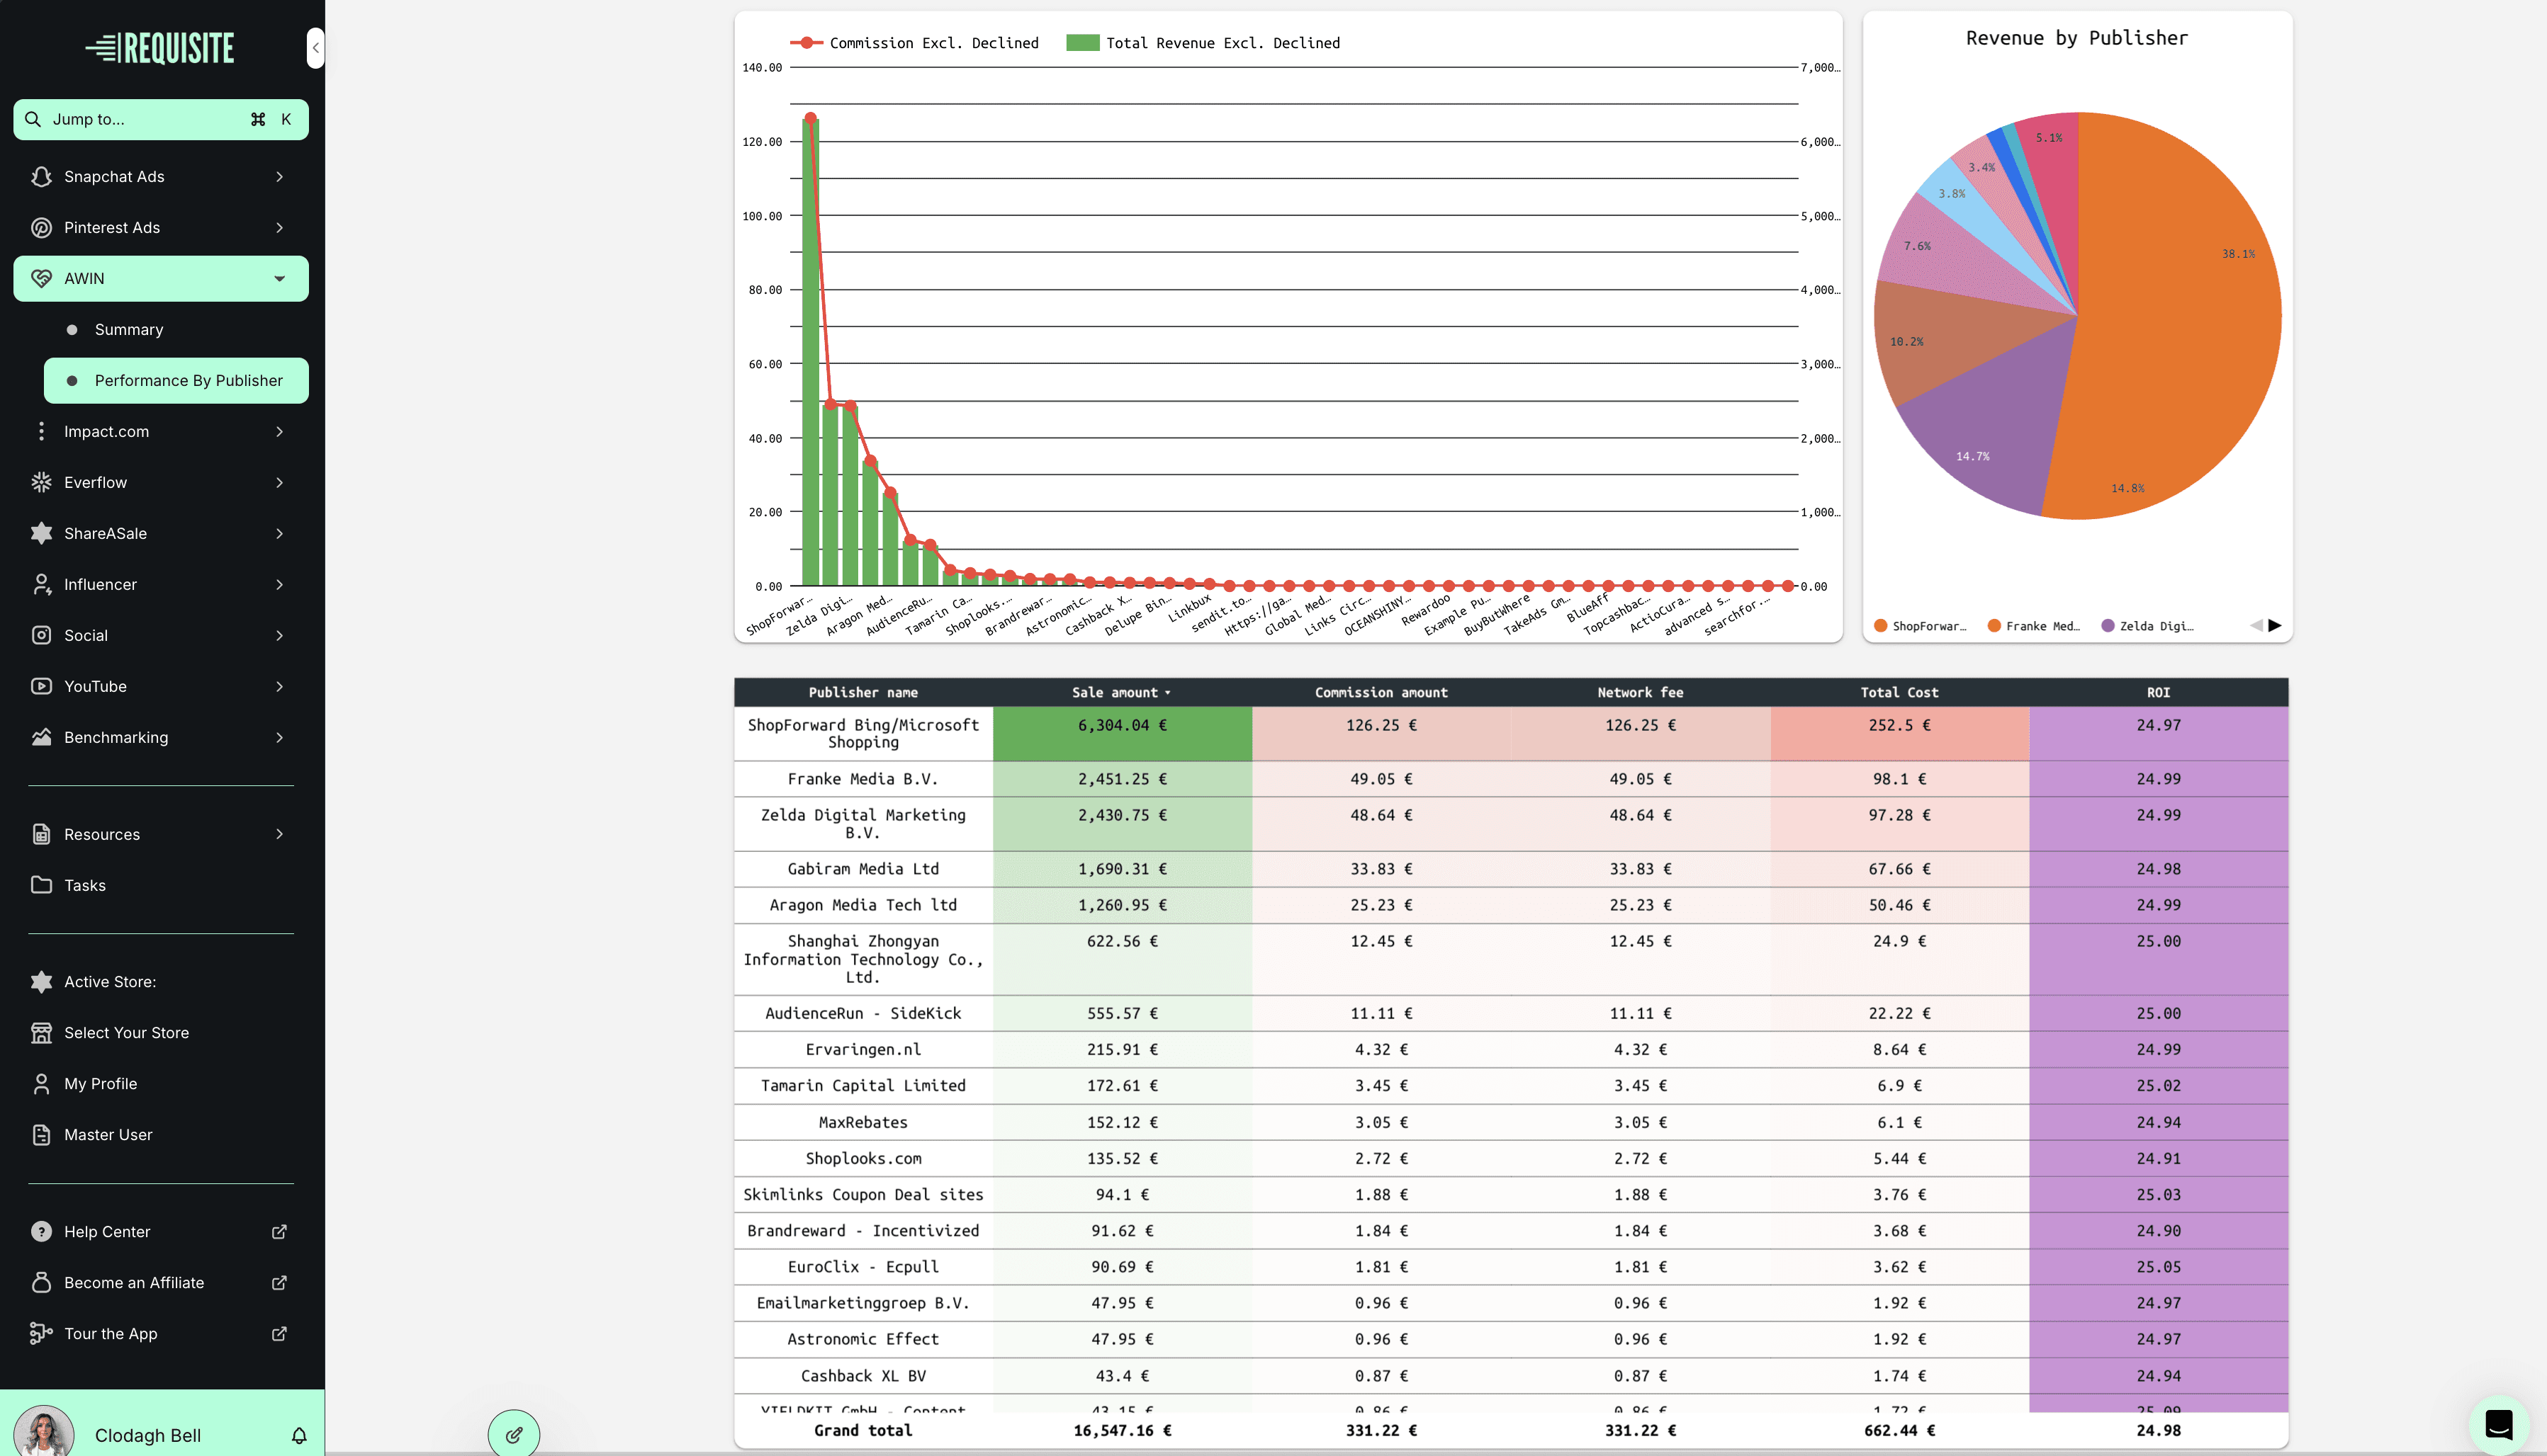Image resolution: width=2547 pixels, height=1456 pixels.
Task: Click the Benchmarking chart icon
Action: 41,737
